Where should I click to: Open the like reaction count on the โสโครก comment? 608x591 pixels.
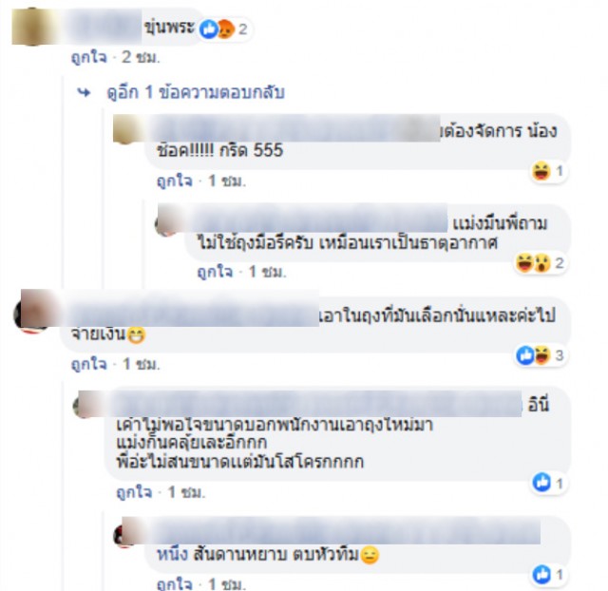point(548,483)
